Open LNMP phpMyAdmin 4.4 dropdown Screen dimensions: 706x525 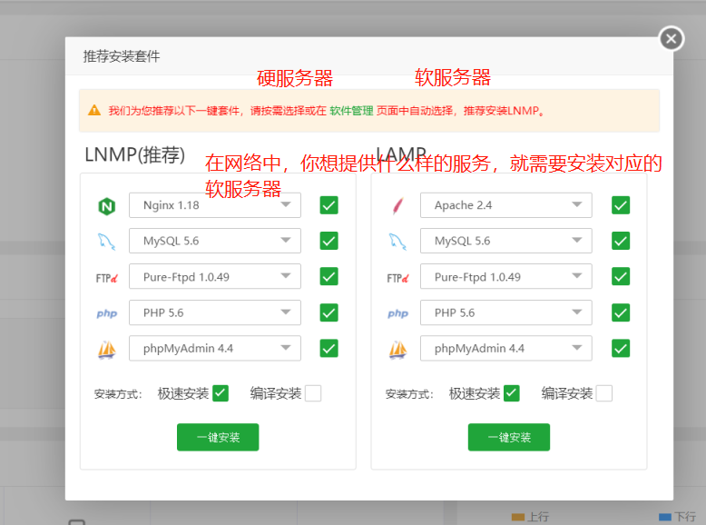click(x=215, y=348)
